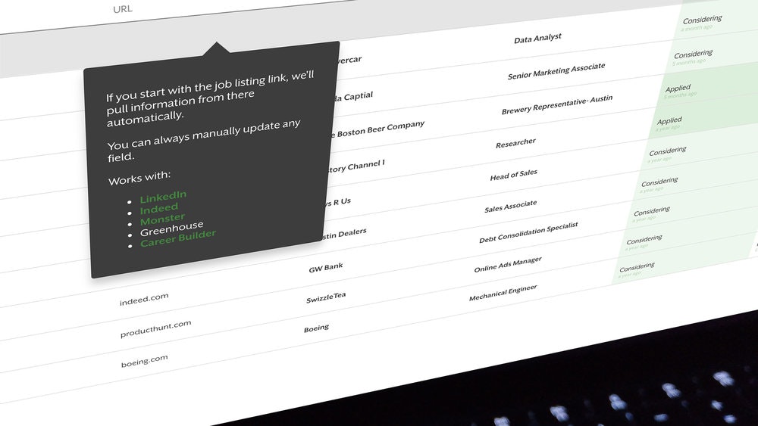Open the Monster link in tooltip
The image size is (758, 426).
click(162, 220)
